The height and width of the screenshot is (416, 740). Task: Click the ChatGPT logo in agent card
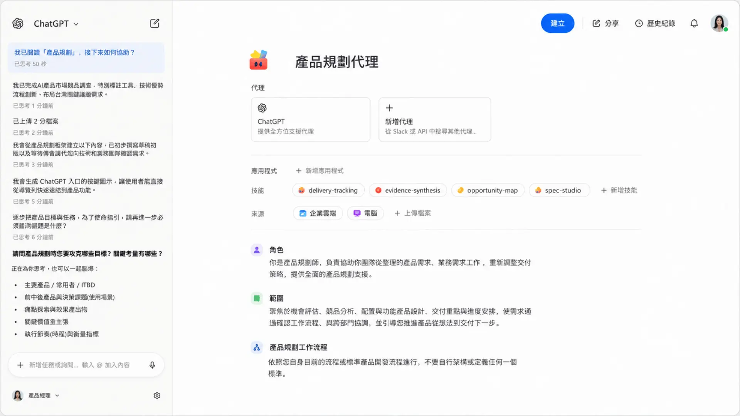point(262,108)
